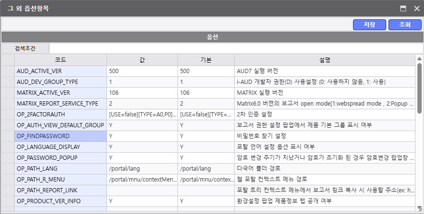This screenshot has height=214, width=424.
Task: Click the description 'MATRIX 실행 버전'
Action: [x=260, y=93]
